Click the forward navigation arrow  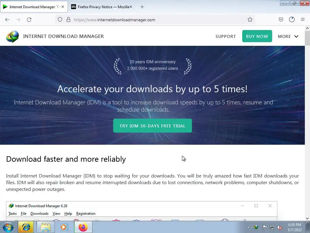click(x=18, y=20)
